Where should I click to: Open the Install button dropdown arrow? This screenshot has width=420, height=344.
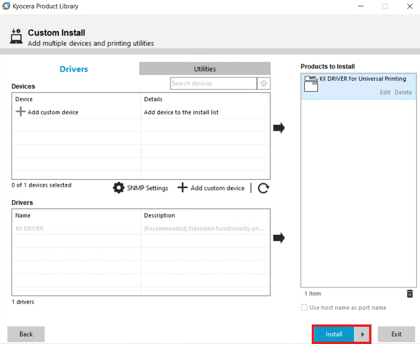(x=362, y=334)
